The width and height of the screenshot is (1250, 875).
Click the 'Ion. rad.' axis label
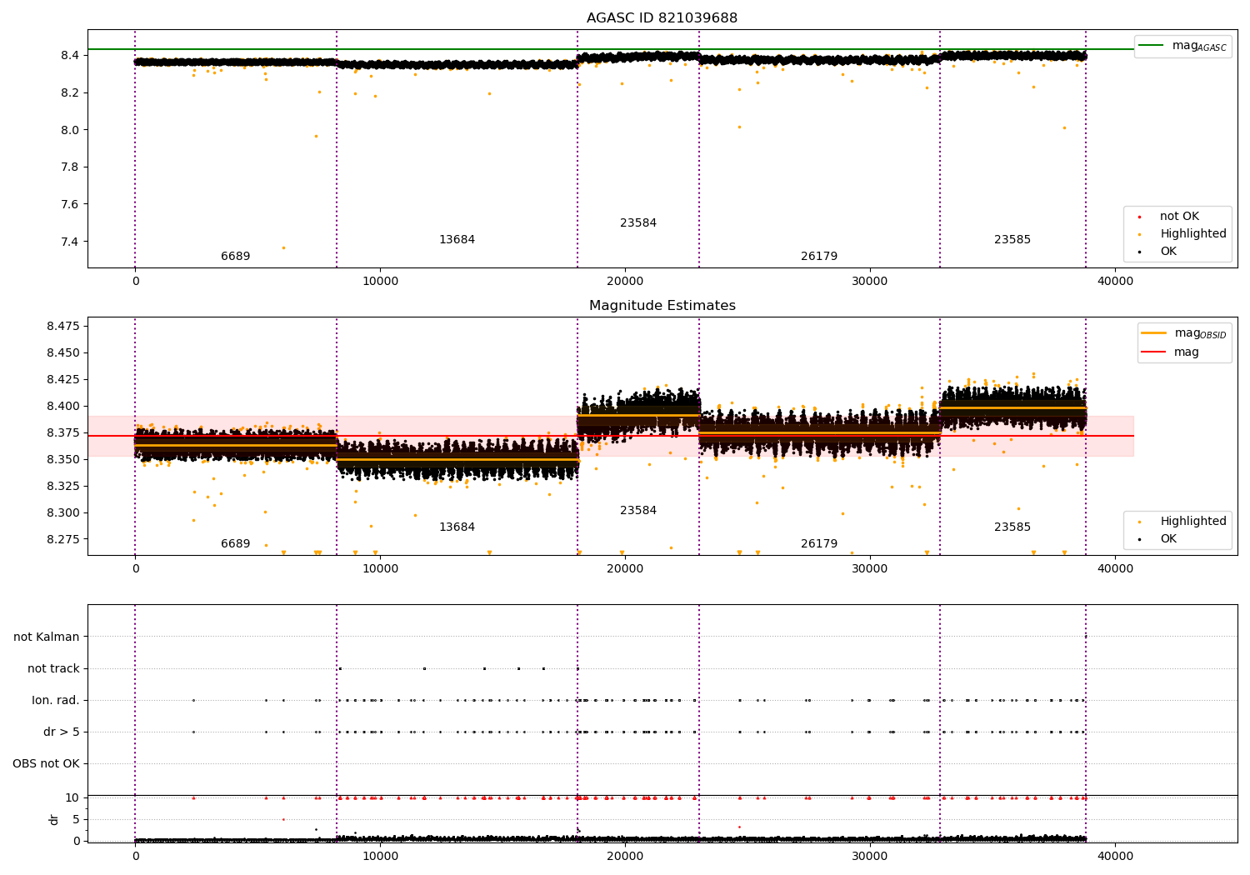click(x=56, y=701)
